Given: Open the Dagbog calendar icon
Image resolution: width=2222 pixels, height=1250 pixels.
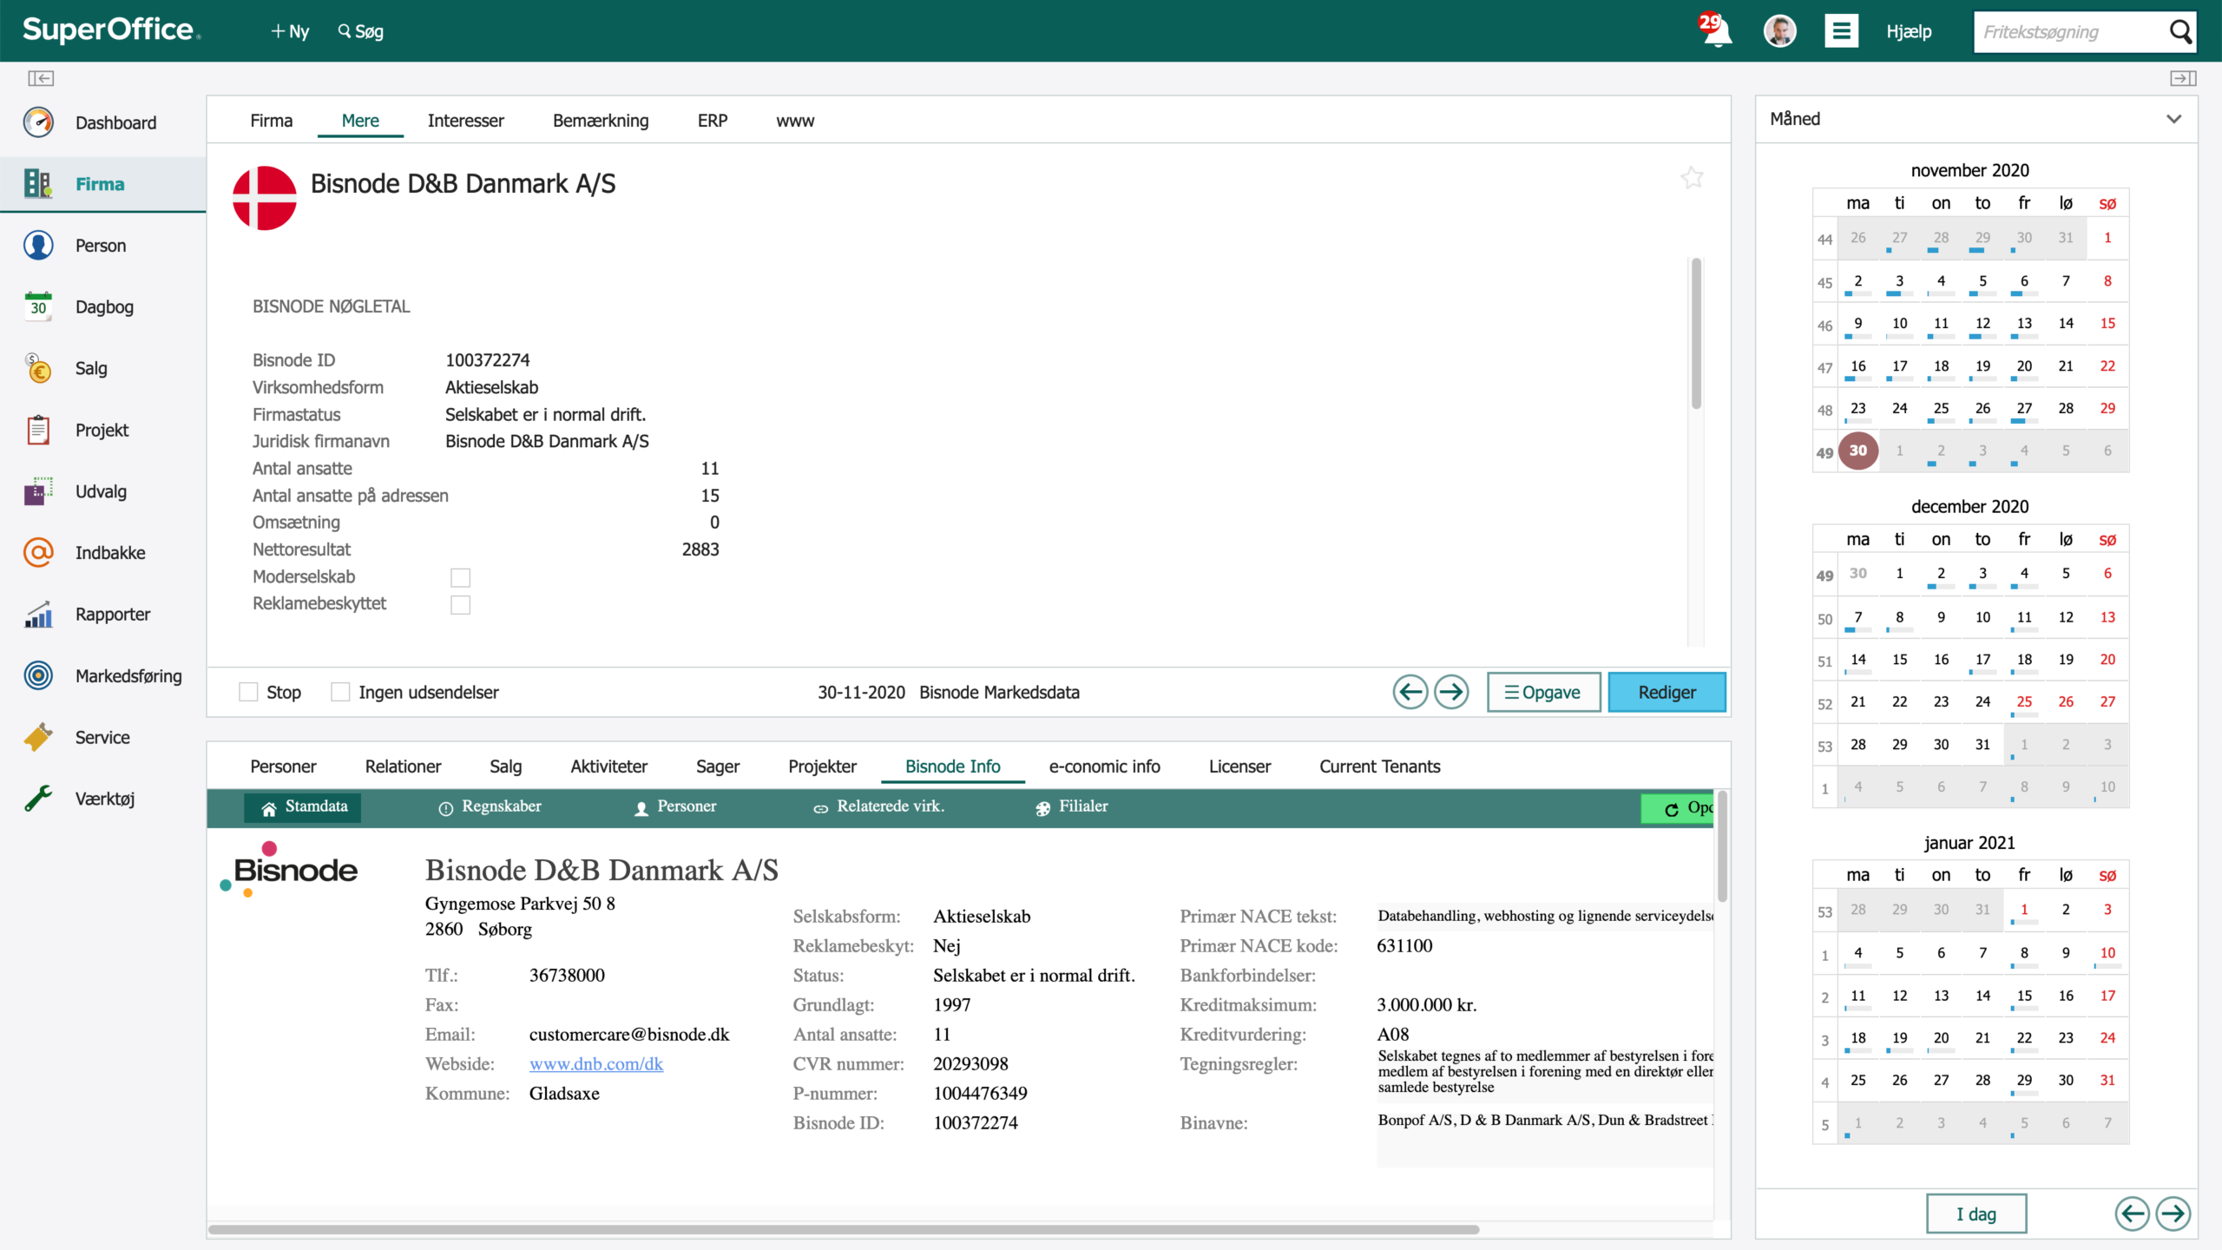Looking at the screenshot, I should pyautogui.click(x=38, y=306).
